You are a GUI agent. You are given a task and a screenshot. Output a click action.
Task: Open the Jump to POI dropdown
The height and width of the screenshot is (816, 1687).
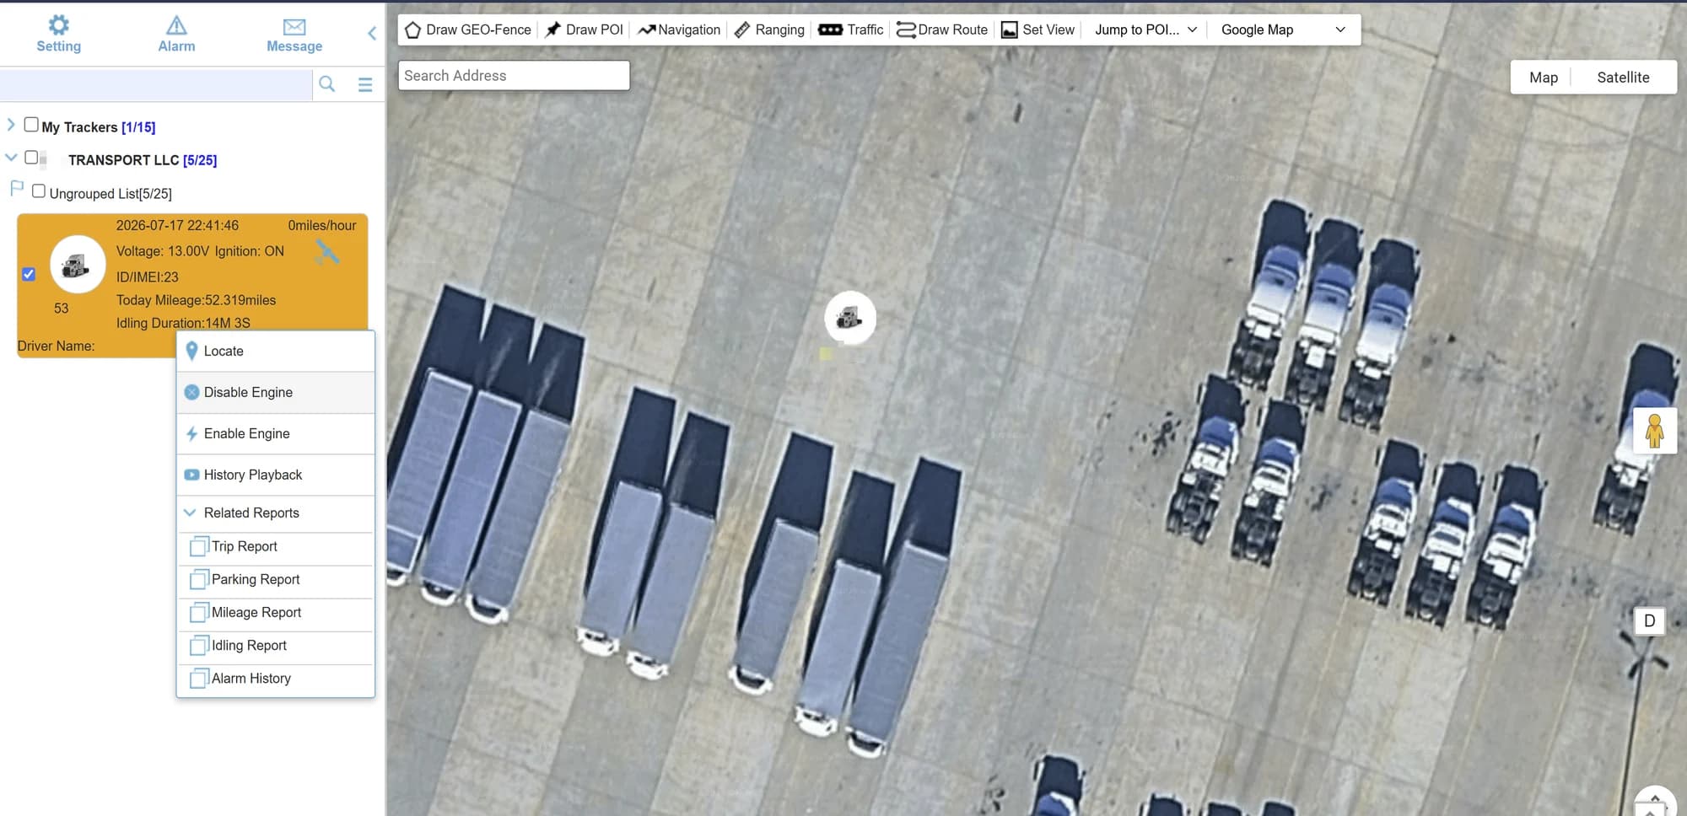click(1145, 30)
